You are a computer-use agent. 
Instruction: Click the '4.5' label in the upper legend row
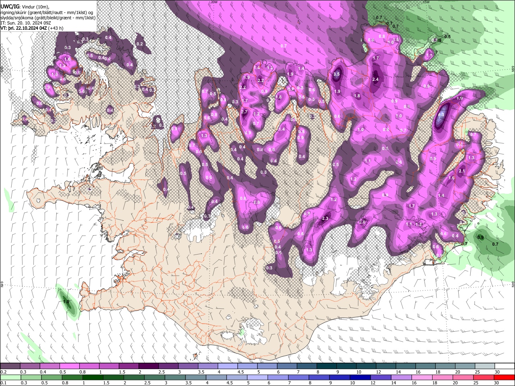click(x=241, y=372)
